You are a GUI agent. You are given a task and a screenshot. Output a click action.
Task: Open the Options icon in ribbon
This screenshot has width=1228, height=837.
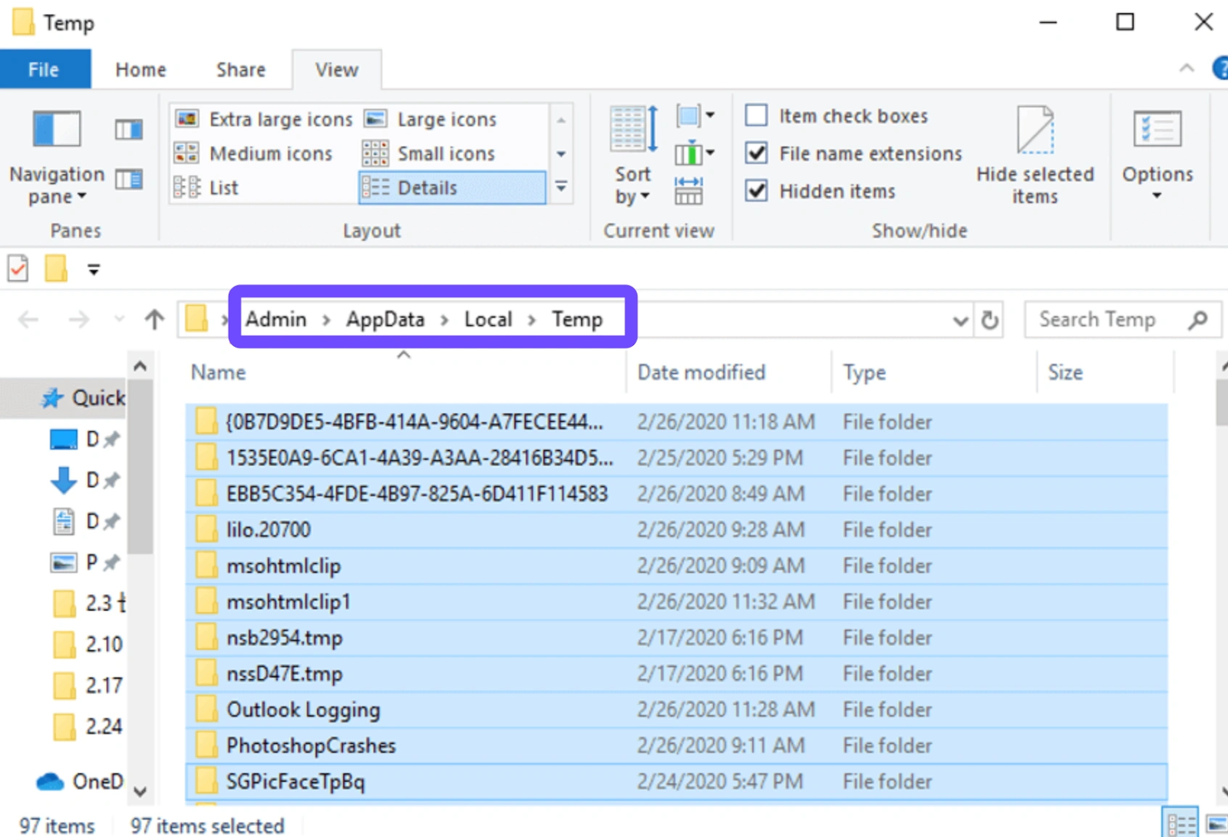[1157, 130]
